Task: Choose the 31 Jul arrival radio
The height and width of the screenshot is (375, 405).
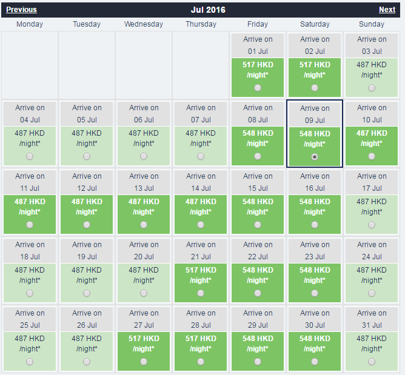Action: [x=372, y=362]
